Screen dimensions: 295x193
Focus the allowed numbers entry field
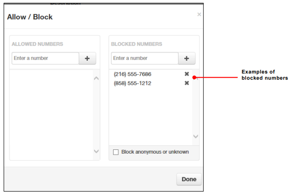(x=45, y=58)
